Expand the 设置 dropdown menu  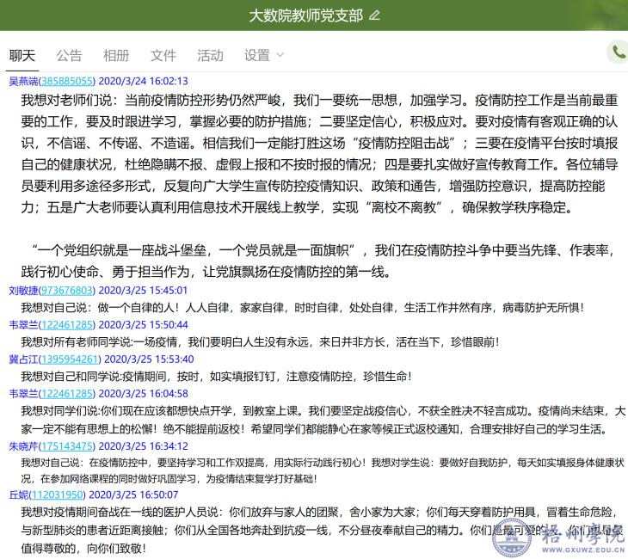263,55
